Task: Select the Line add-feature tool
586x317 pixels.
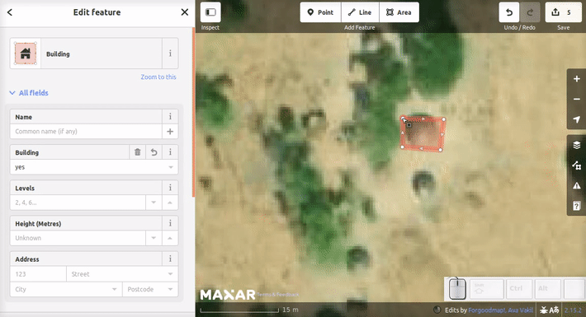Action: (360, 12)
